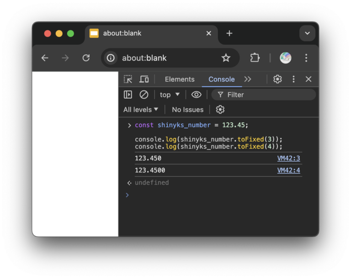Image resolution: width=351 pixels, height=279 pixels.
Task: Open DevTools settings gear
Action: (x=277, y=79)
